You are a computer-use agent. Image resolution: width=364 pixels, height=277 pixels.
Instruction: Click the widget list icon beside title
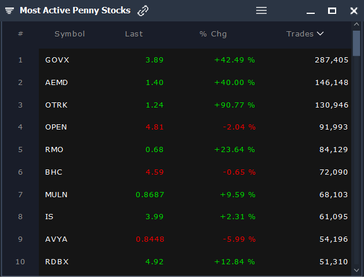(10, 11)
